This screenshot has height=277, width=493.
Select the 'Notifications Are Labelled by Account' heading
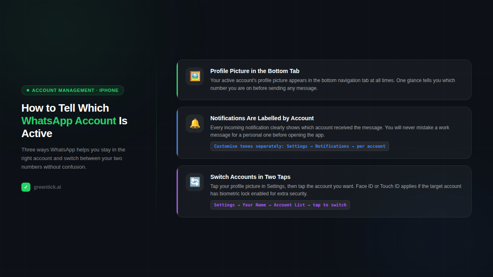click(262, 118)
